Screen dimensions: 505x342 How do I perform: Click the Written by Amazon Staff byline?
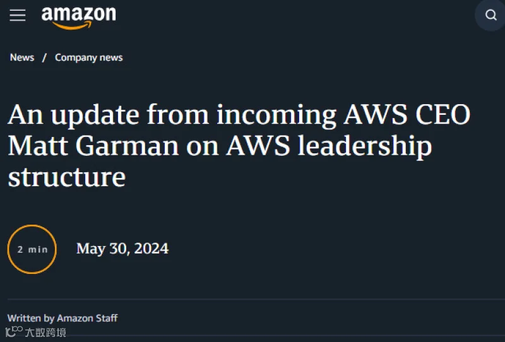point(62,318)
